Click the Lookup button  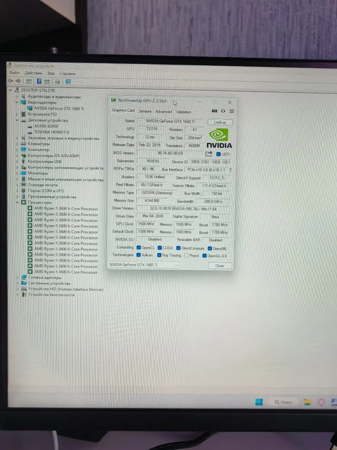pyautogui.click(x=220, y=122)
